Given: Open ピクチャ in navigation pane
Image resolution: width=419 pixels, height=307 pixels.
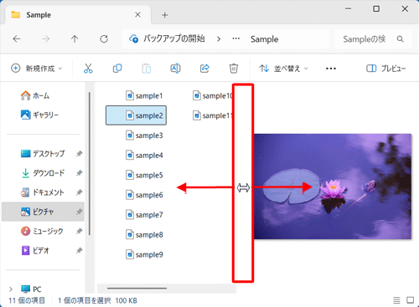Looking at the screenshot, I should click(x=43, y=212).
